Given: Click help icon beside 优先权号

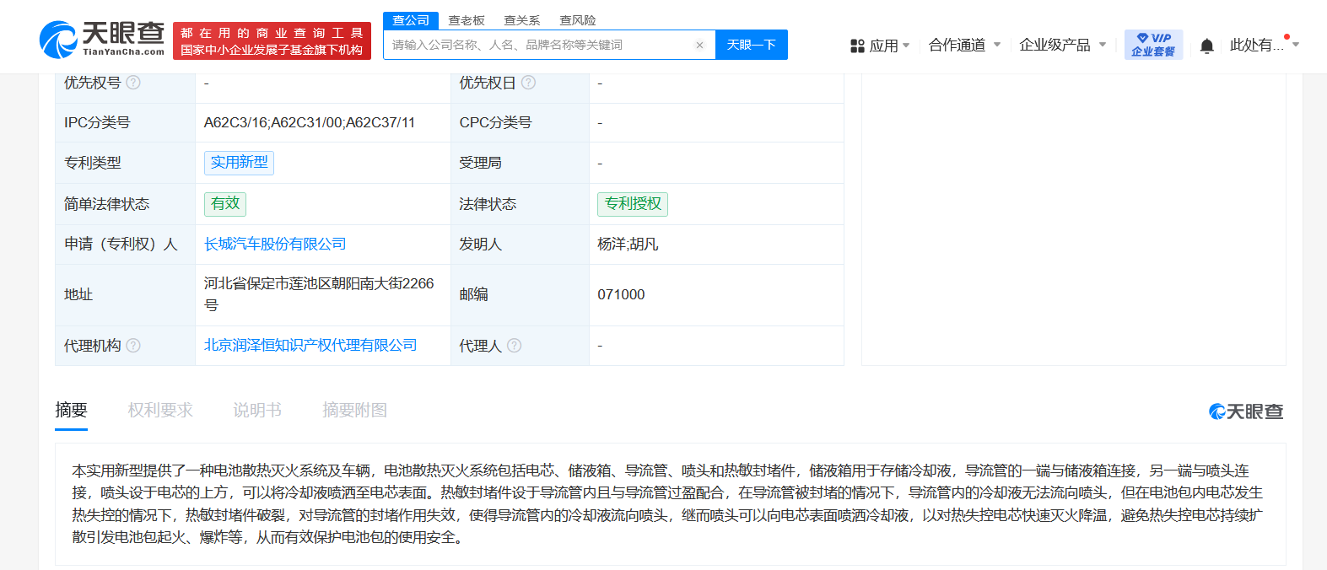Looking at the screenshot, I should click(133, 83).
